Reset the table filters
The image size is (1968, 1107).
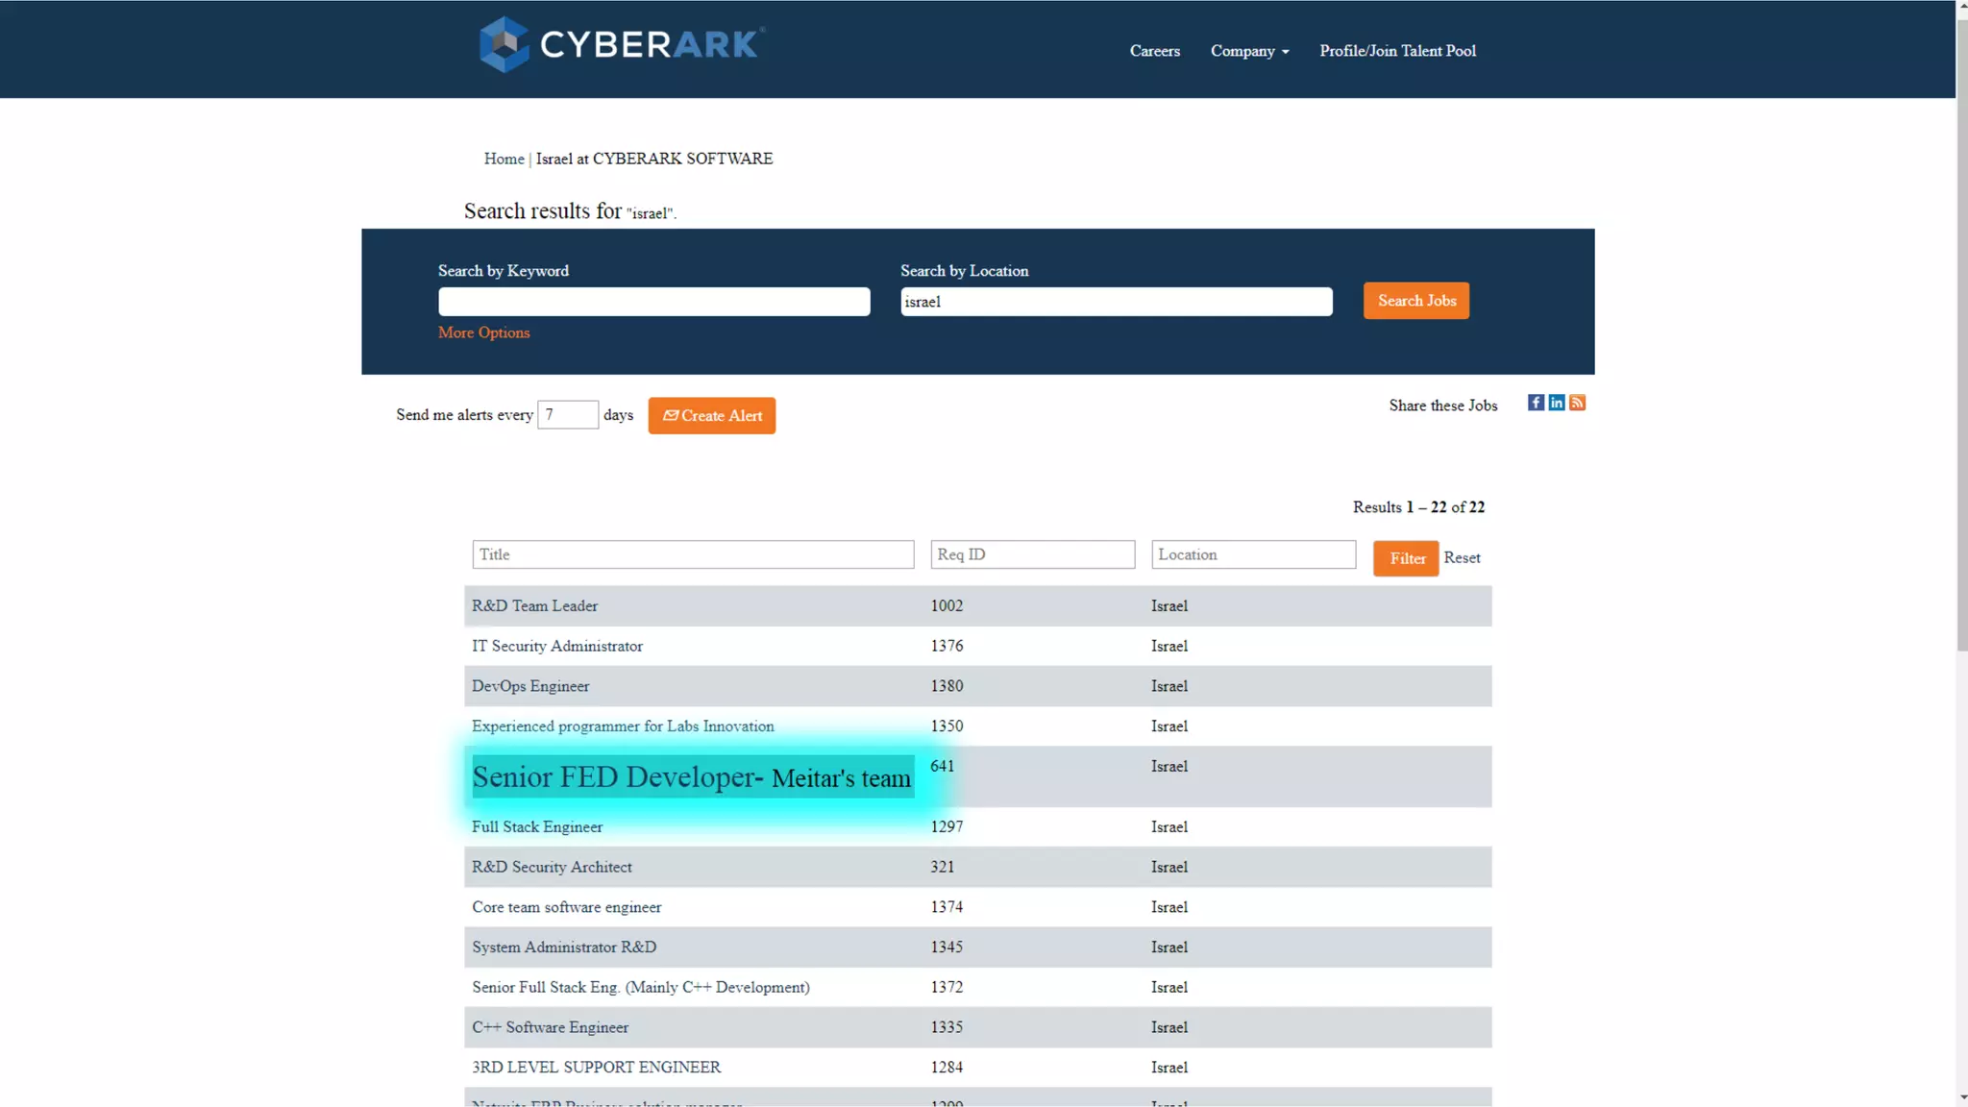tap(1462, 558)
